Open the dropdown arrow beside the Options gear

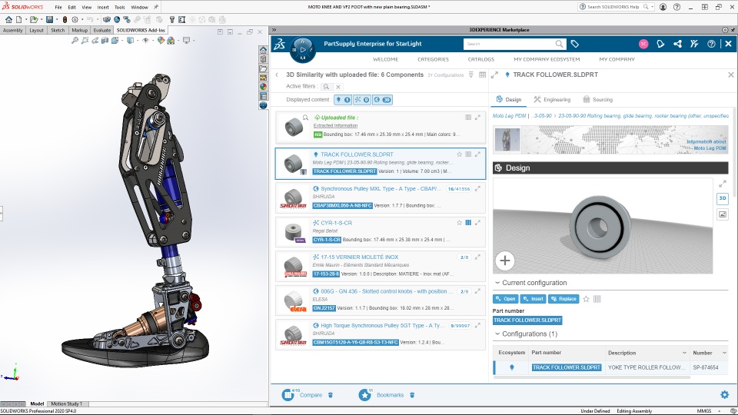(82, 19)
